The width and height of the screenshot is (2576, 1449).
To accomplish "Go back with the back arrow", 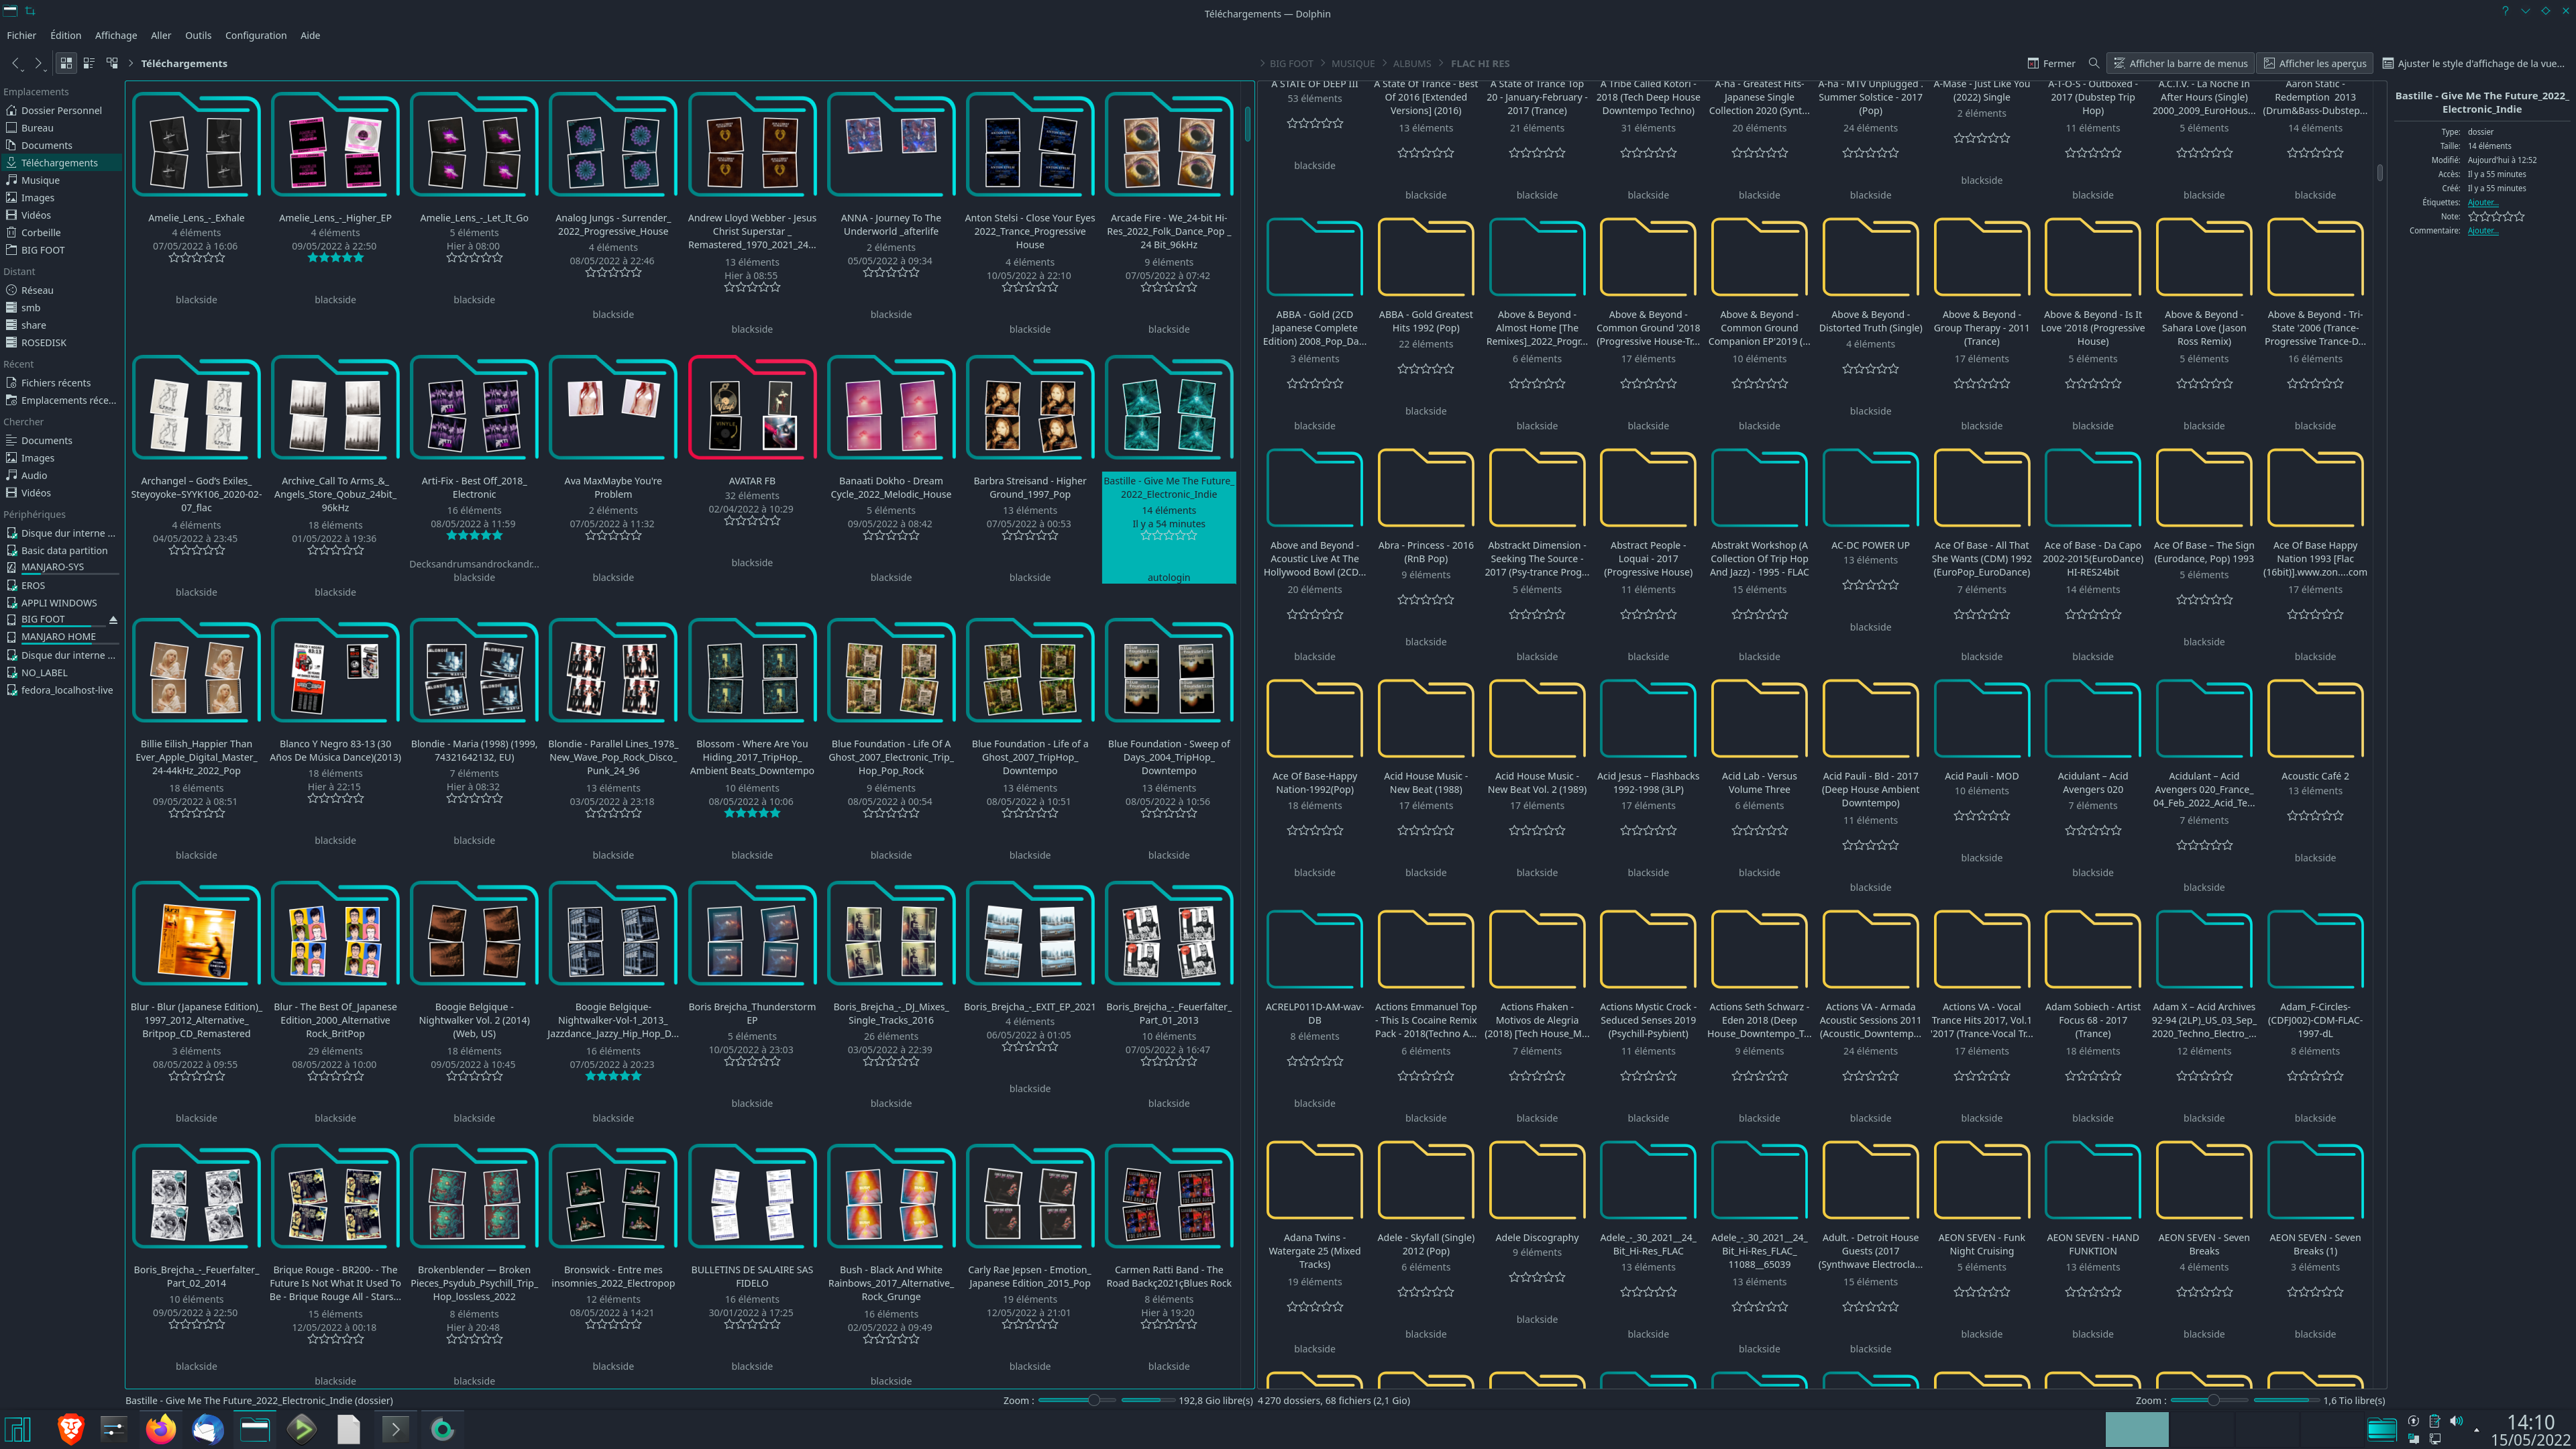I will [x=16, y=63].
